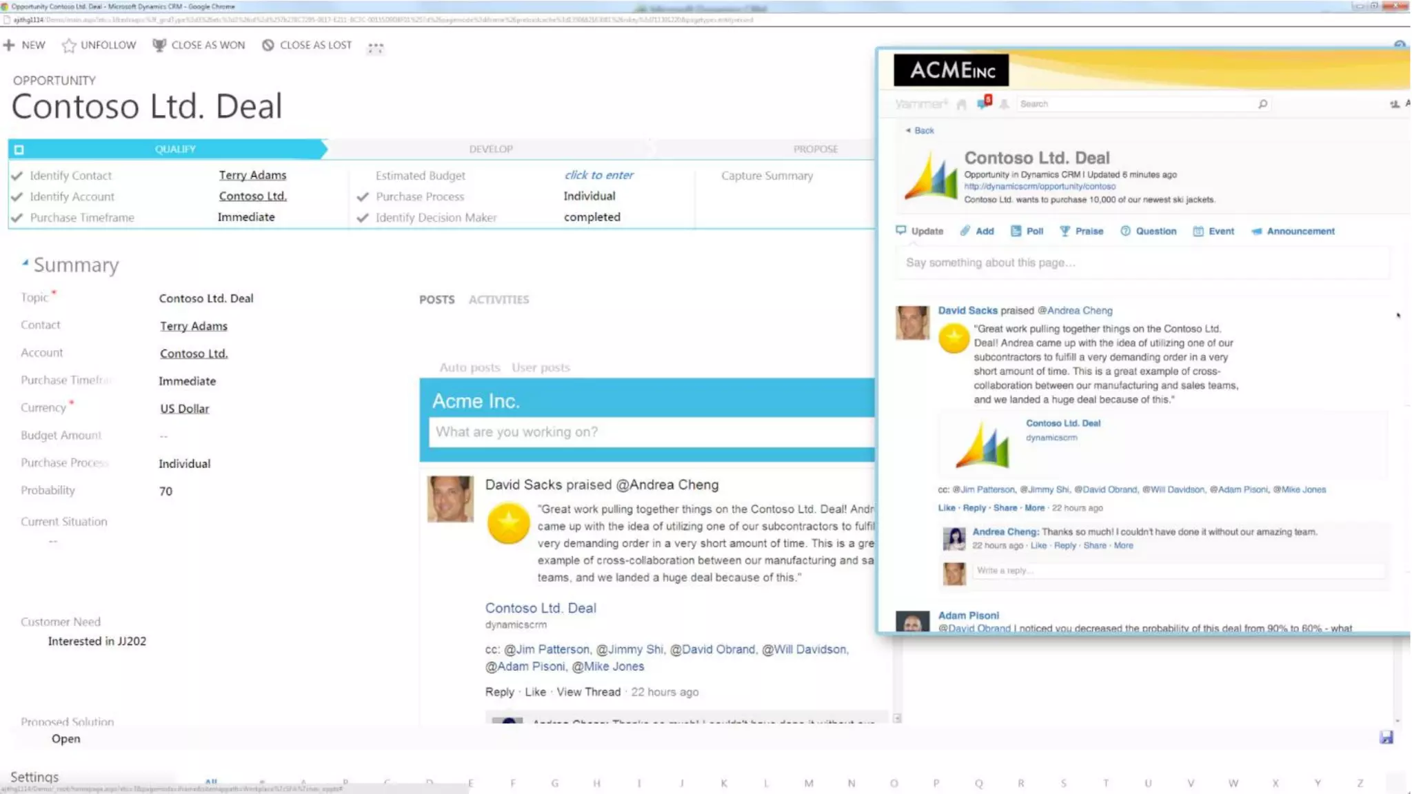Open the more commands ellipsis menu

tap(375, 47)
